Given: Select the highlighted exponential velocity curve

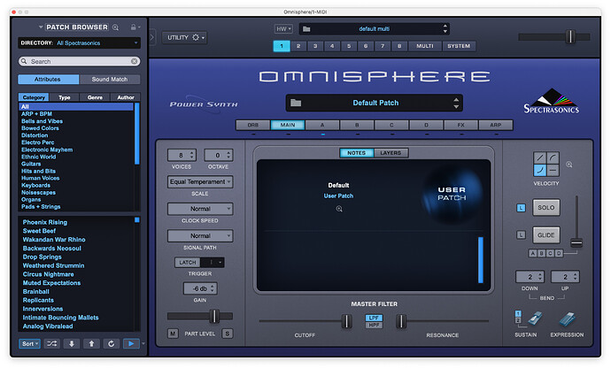Looking at the screenshot, I should pos(539,170).
